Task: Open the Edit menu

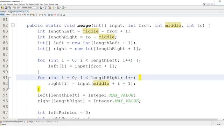Action: [x=1, y=4]
